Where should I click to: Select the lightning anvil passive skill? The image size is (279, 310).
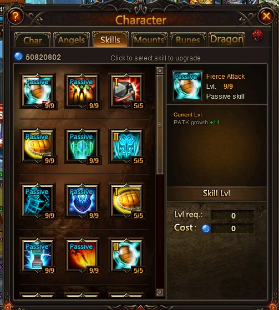click(38, 256)
